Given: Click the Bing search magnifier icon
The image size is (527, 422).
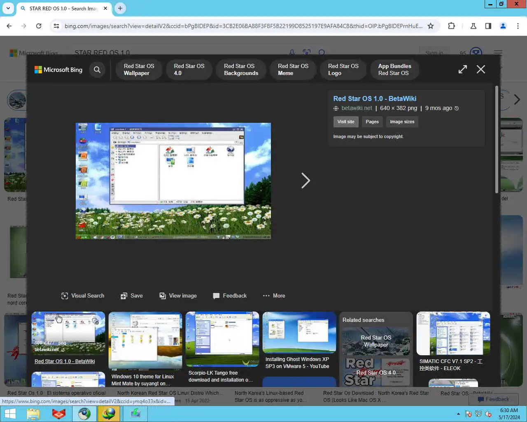Looking at the screenshot, I should [97, 70].
